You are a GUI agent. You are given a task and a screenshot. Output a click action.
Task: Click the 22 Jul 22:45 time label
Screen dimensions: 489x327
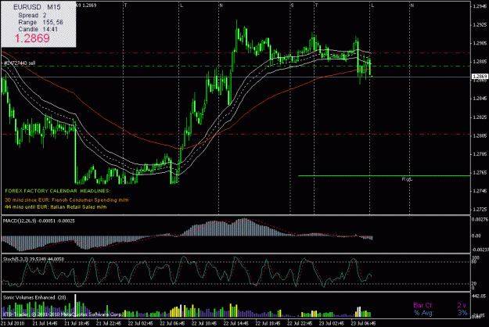pos(300,323)
